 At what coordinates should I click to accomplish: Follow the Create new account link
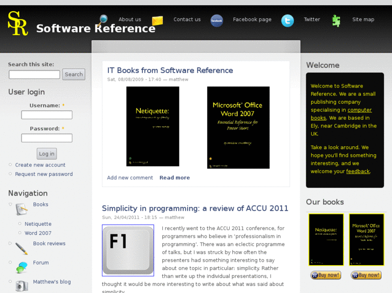pyautogui.click(x=40, y=165)
